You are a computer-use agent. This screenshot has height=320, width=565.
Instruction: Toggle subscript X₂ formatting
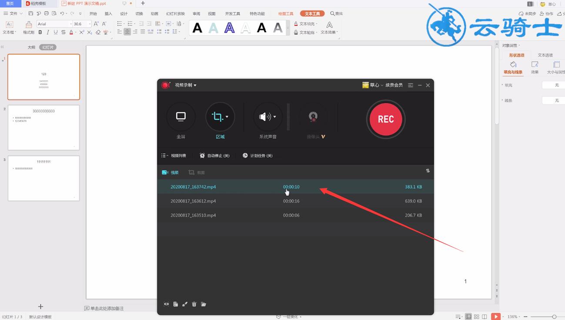(x=89, y=32)
